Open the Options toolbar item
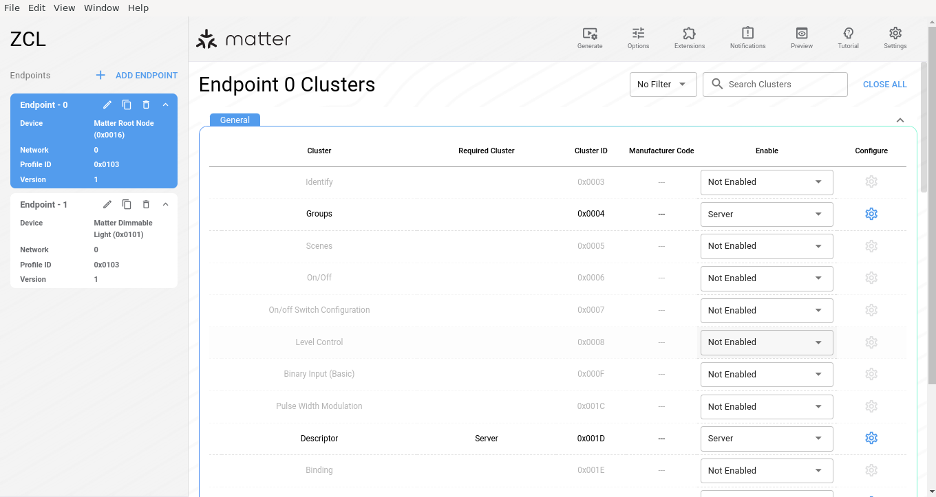Screen dimensions: 936x497 638,38
